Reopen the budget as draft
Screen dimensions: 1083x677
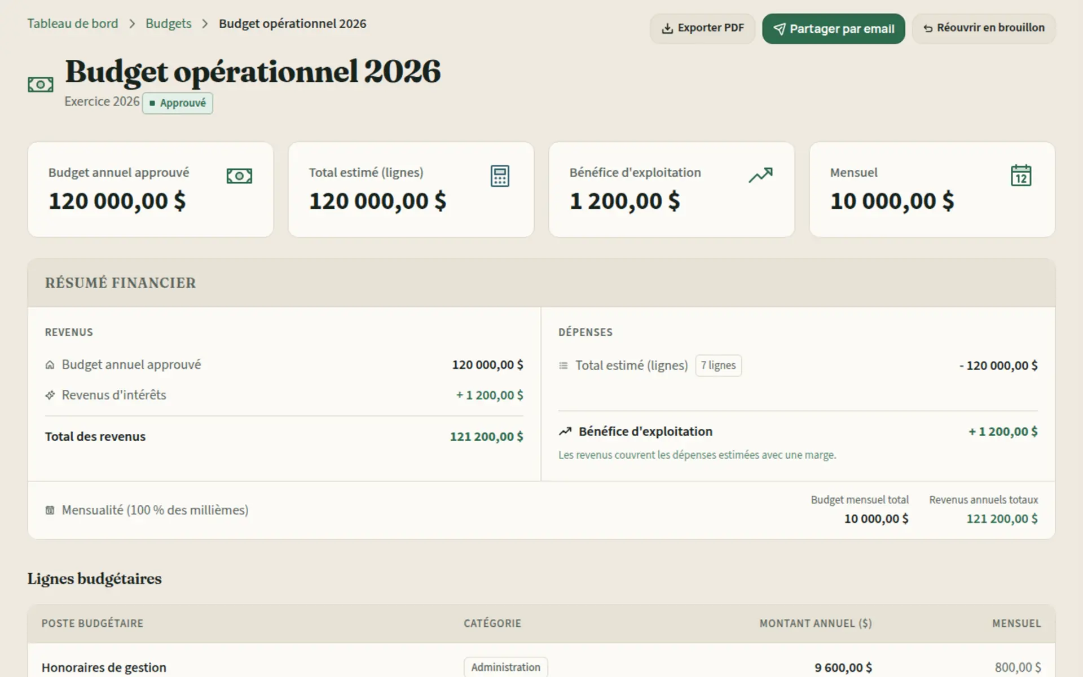pos(983,28)
